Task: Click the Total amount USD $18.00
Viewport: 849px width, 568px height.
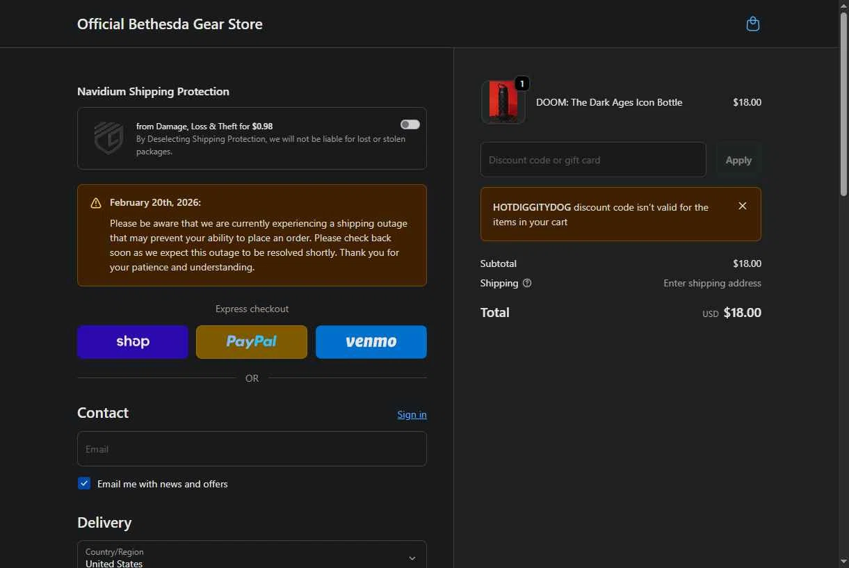Action: pos(731,313)
